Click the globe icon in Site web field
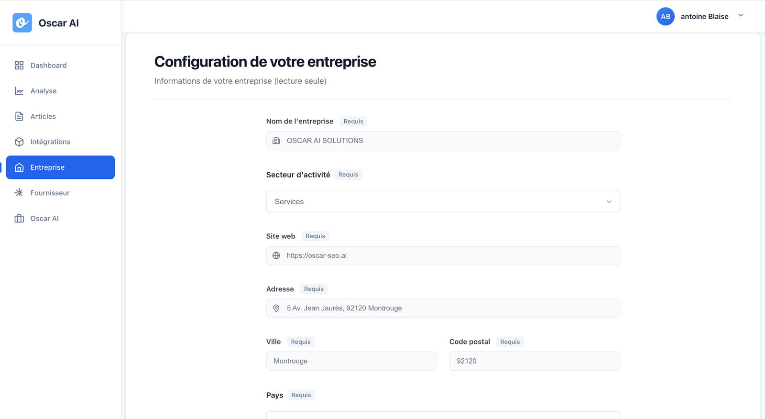 276,256
